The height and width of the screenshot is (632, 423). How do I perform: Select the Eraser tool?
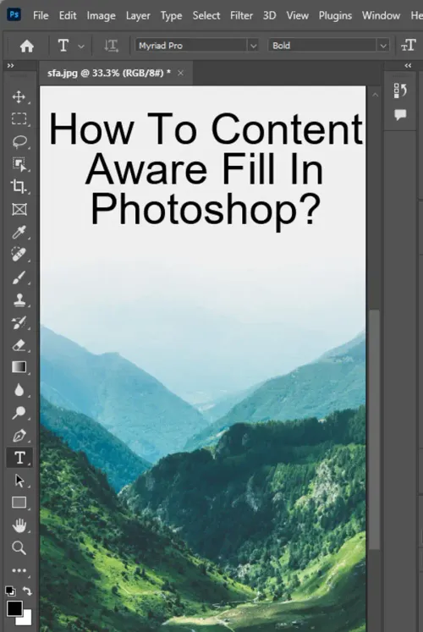(19, 345)
